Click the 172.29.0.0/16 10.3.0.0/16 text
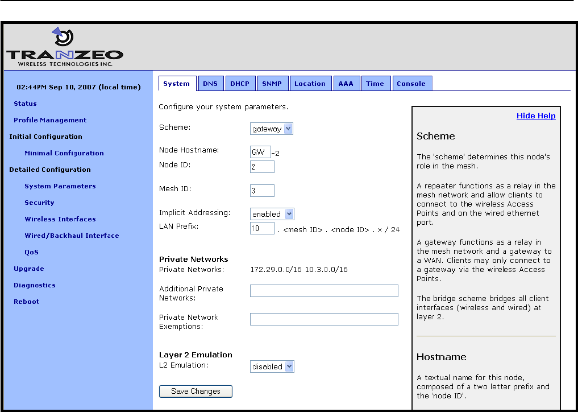 tap(299, 270)
